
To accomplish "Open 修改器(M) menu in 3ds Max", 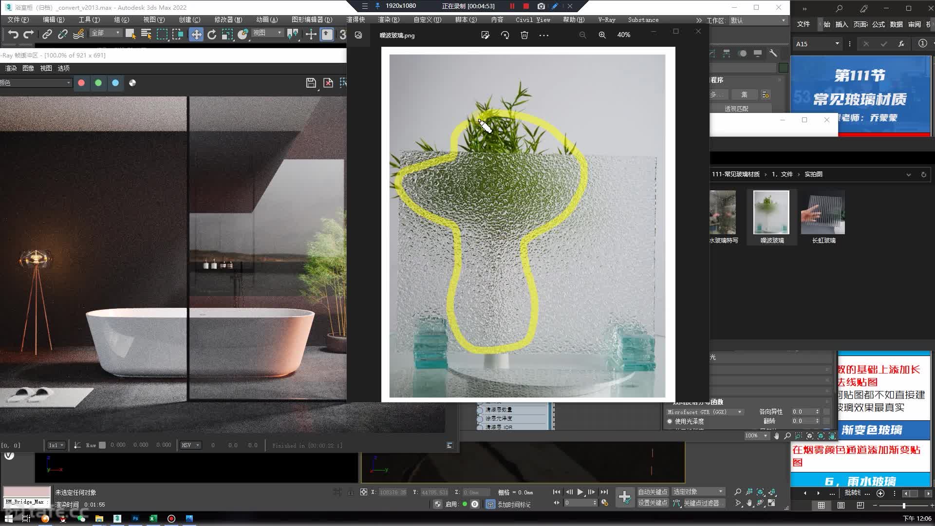I will pos(228,19).
